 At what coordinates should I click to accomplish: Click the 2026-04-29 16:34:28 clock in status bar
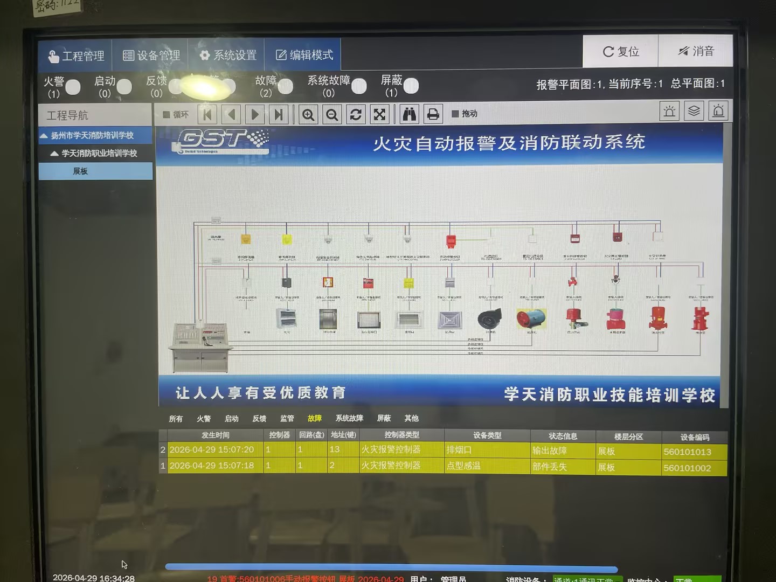94,578
